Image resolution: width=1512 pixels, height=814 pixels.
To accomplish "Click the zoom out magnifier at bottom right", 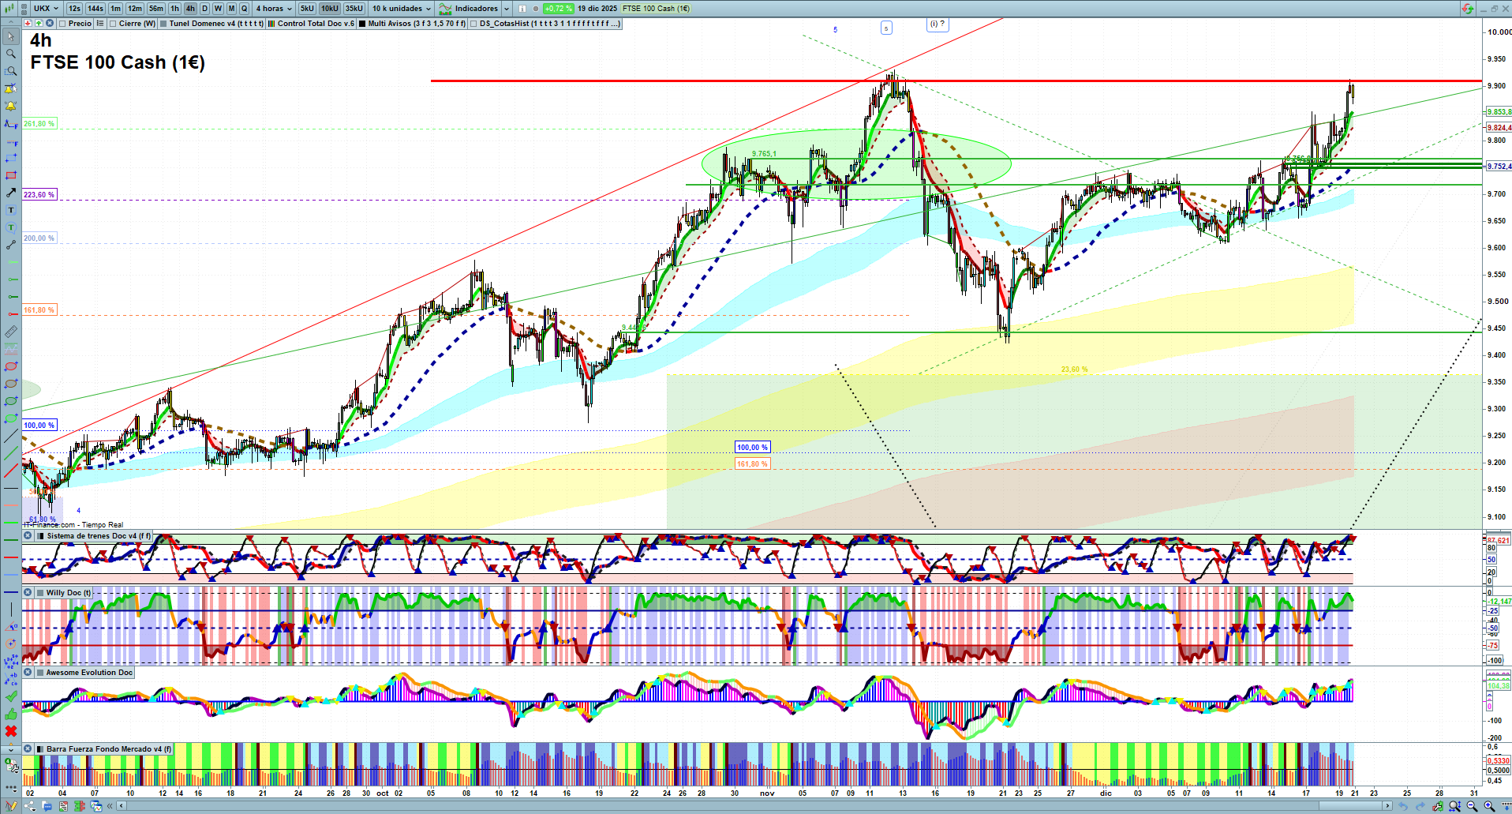I will (1472, 806).
